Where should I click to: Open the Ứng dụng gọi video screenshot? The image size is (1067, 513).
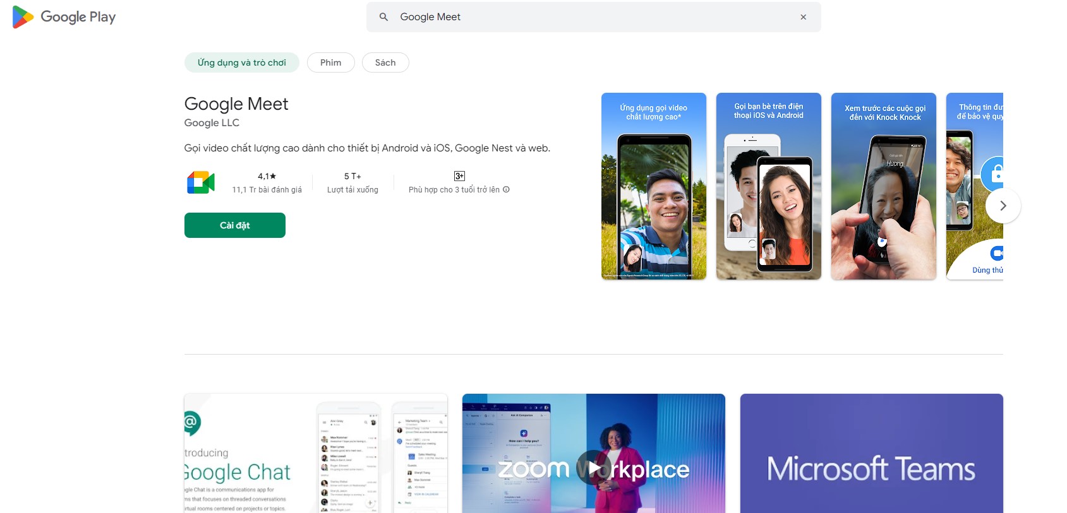point(654,186)
